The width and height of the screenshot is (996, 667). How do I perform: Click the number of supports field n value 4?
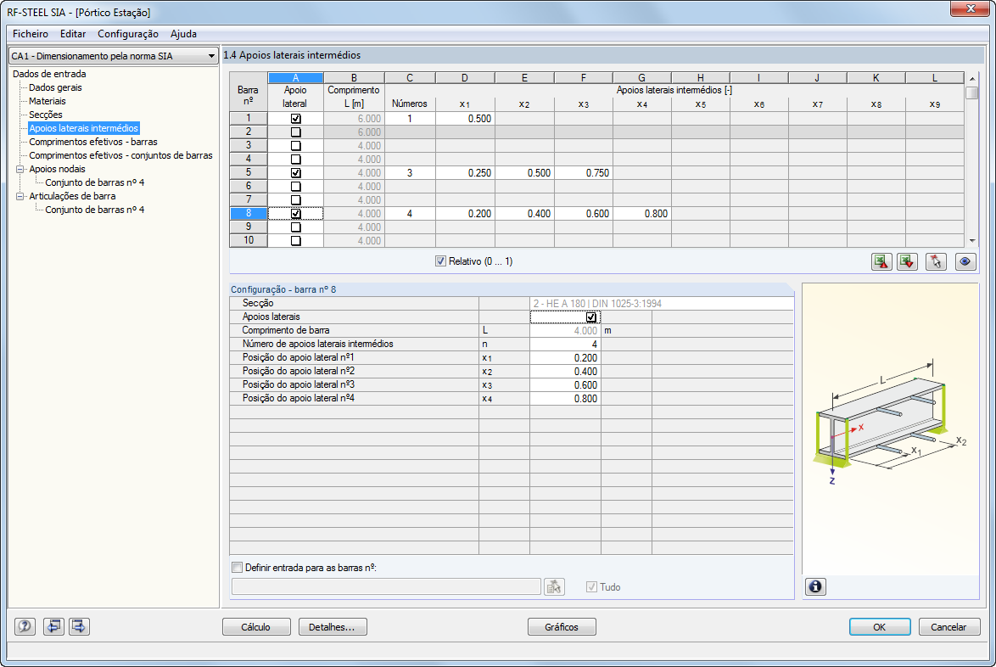tap(565, 345)
